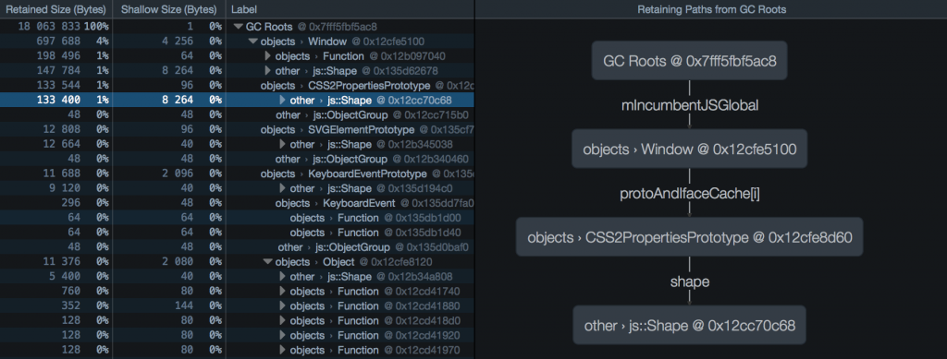
Task: Select the GC Roots @ 0x7fff5fbf5ac8 tree label
Action: tap(312, 27)
